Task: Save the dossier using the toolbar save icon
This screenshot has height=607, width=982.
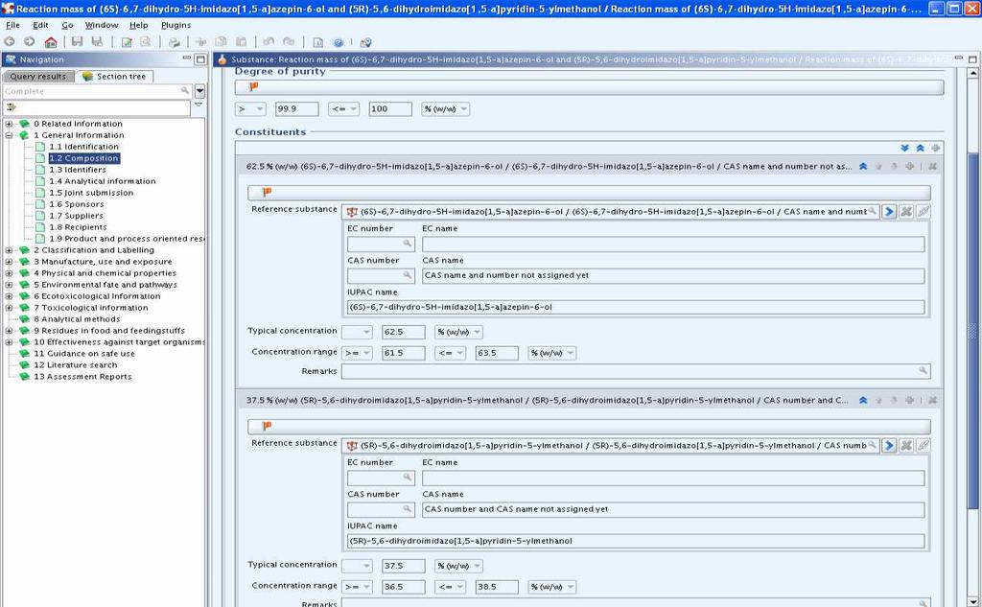Action: coord(77,42)
